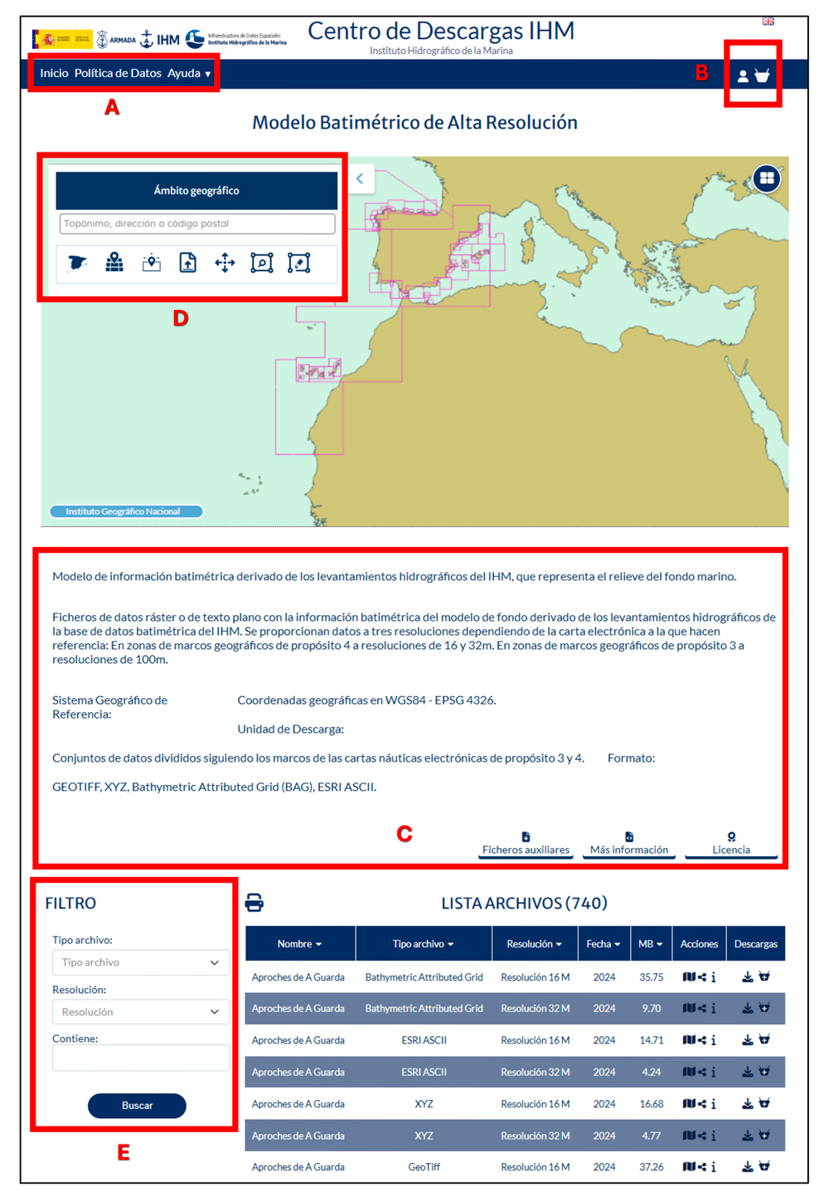
Task: Show on map the 4.77 MB XYZ file
Action: coord(688,1136)
